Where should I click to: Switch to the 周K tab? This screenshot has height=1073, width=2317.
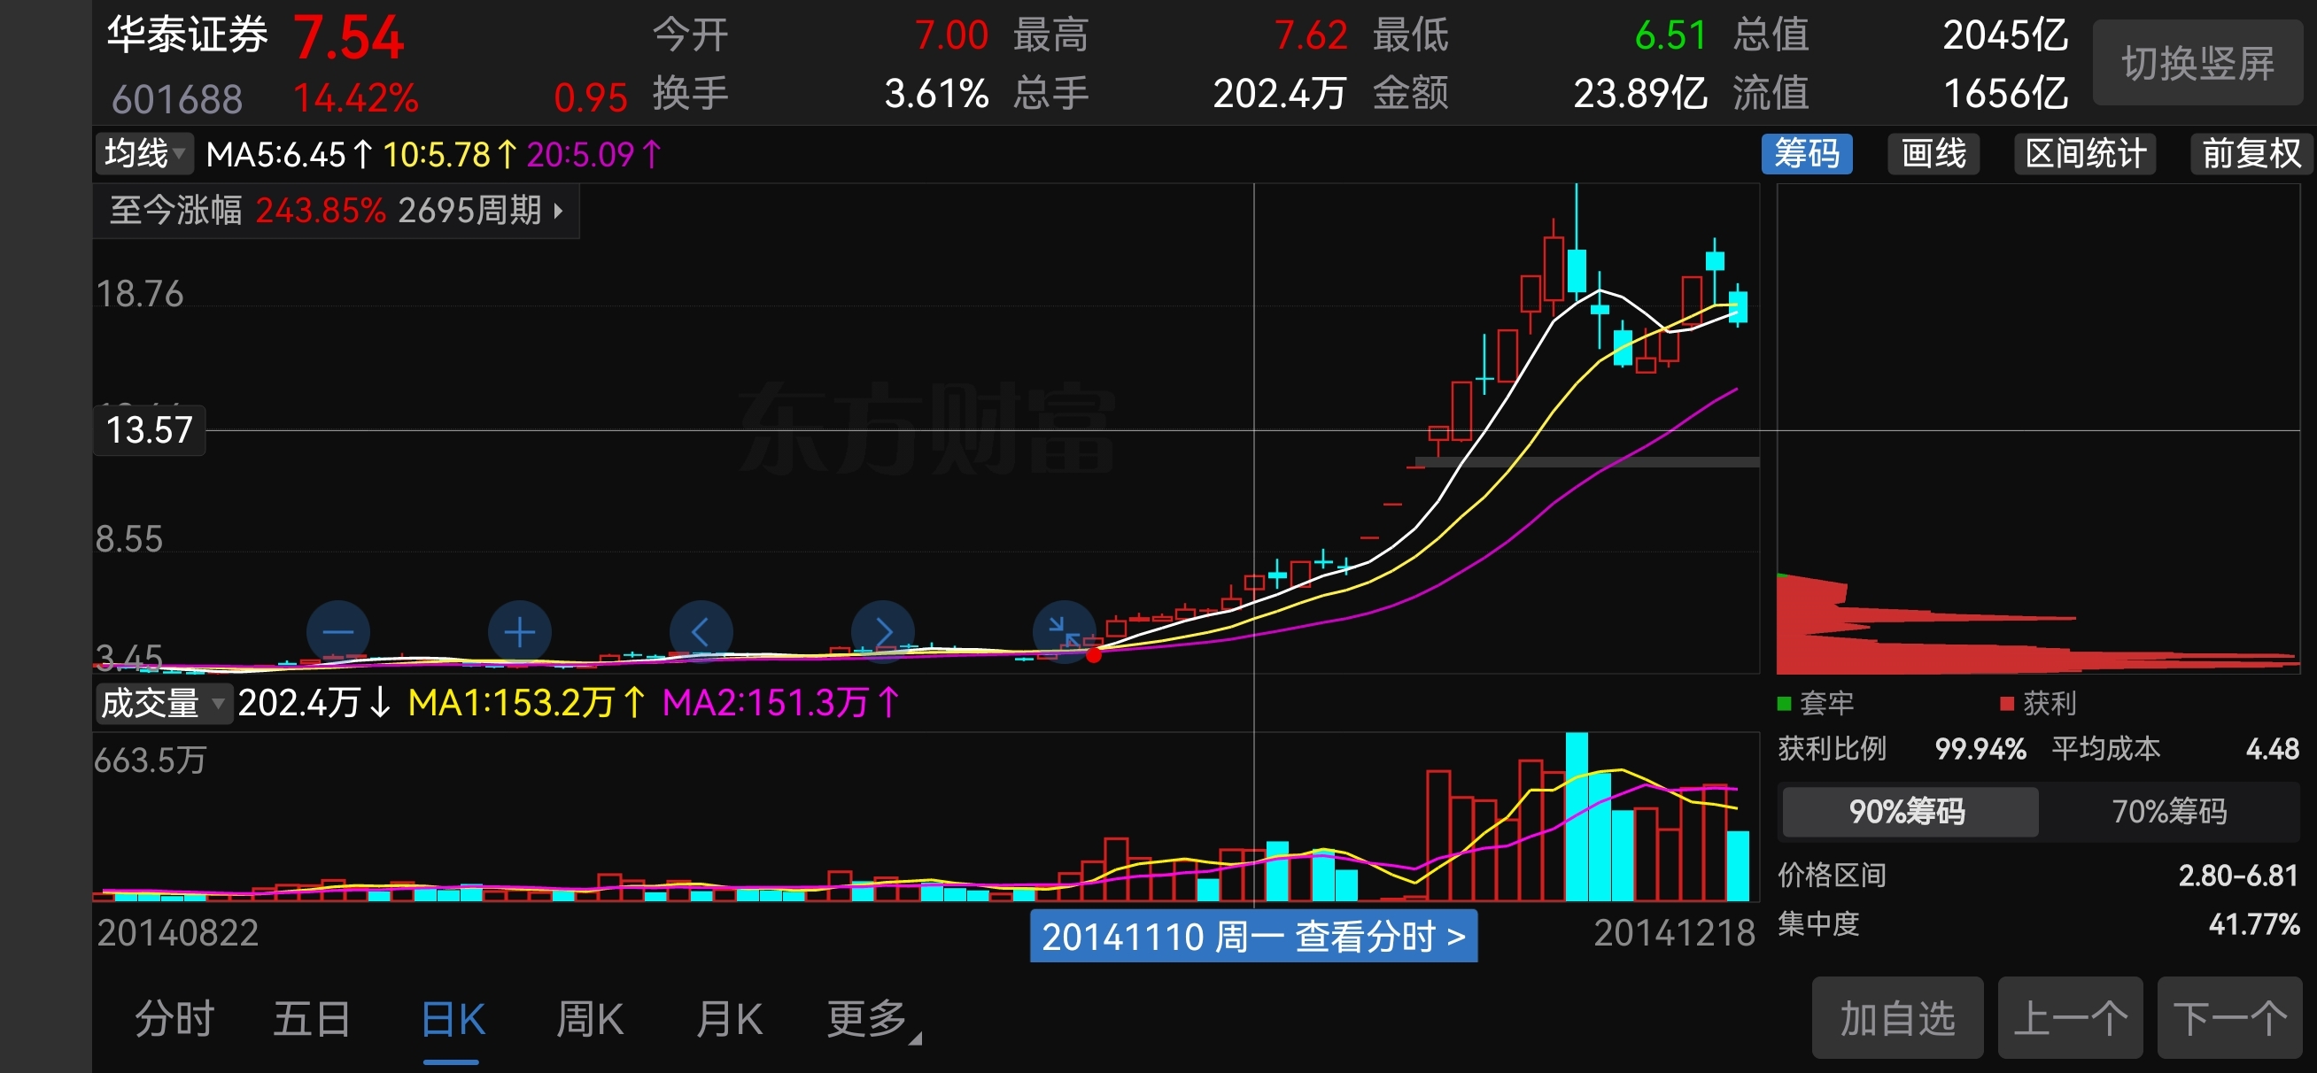pos(589,1020)
